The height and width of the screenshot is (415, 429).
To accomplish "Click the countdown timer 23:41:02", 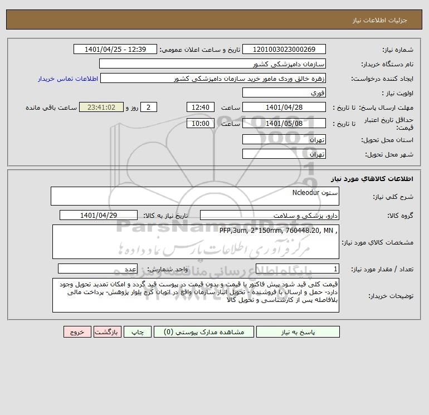I will pyautogui.click(x=101, y=108).
